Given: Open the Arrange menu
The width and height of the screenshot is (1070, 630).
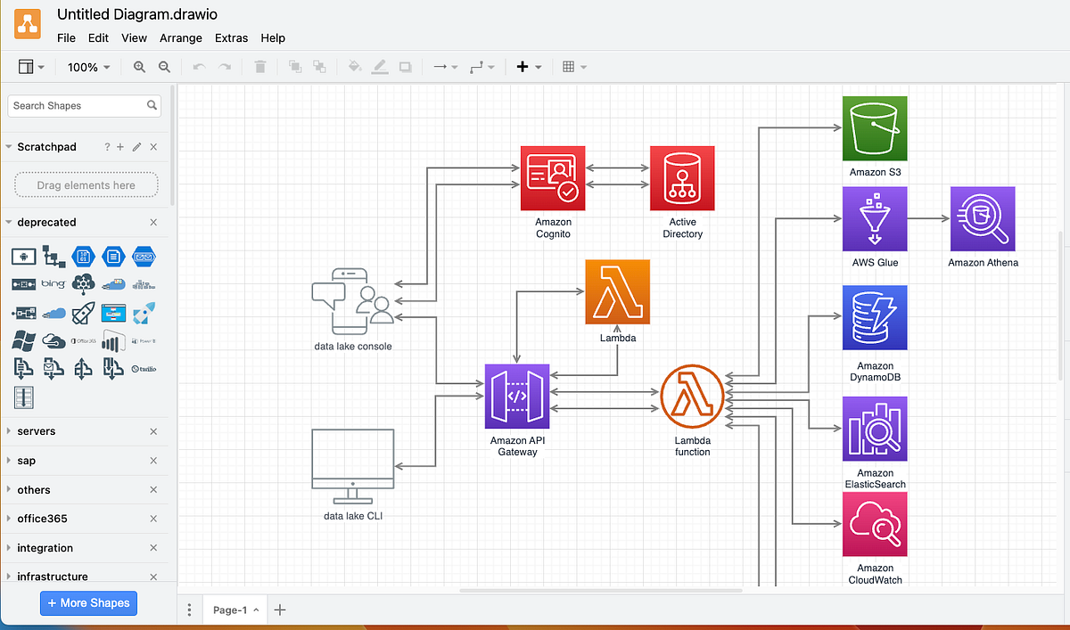Looking at the screenshot, I should [181, 37].
